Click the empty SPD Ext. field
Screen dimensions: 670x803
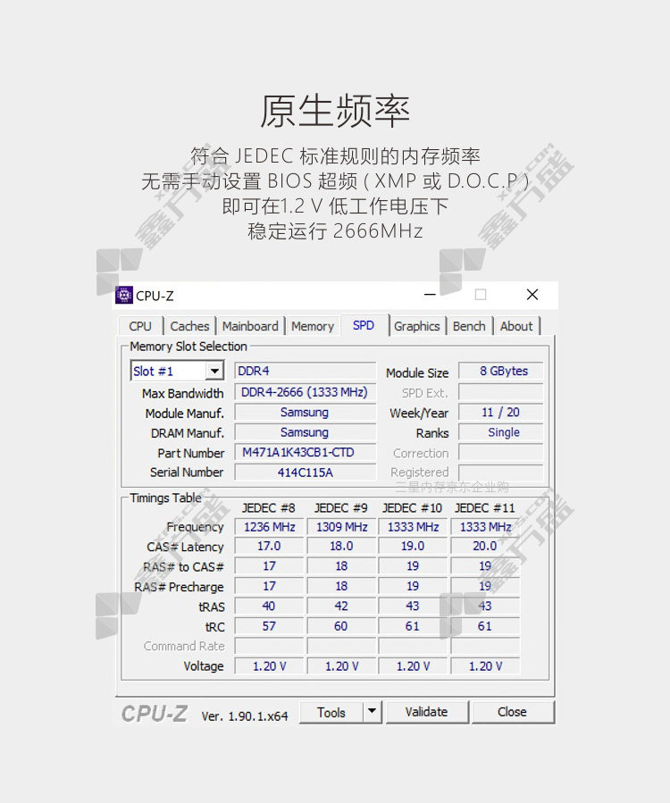point(500,392)
